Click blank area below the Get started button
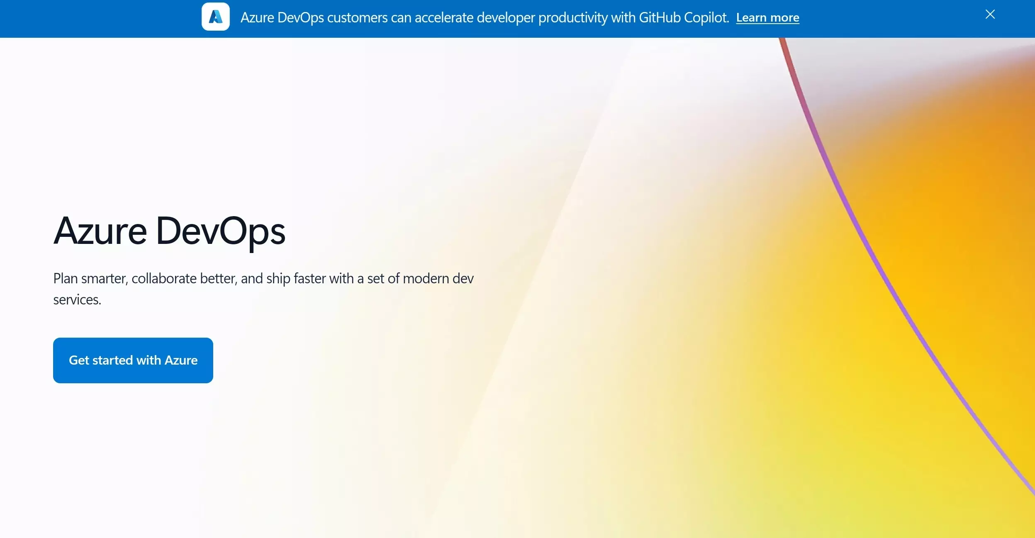Screen dimensions: 1035x538 (133, 448)
